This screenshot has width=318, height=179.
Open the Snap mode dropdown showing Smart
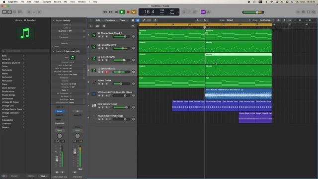(x=238, y=20)
